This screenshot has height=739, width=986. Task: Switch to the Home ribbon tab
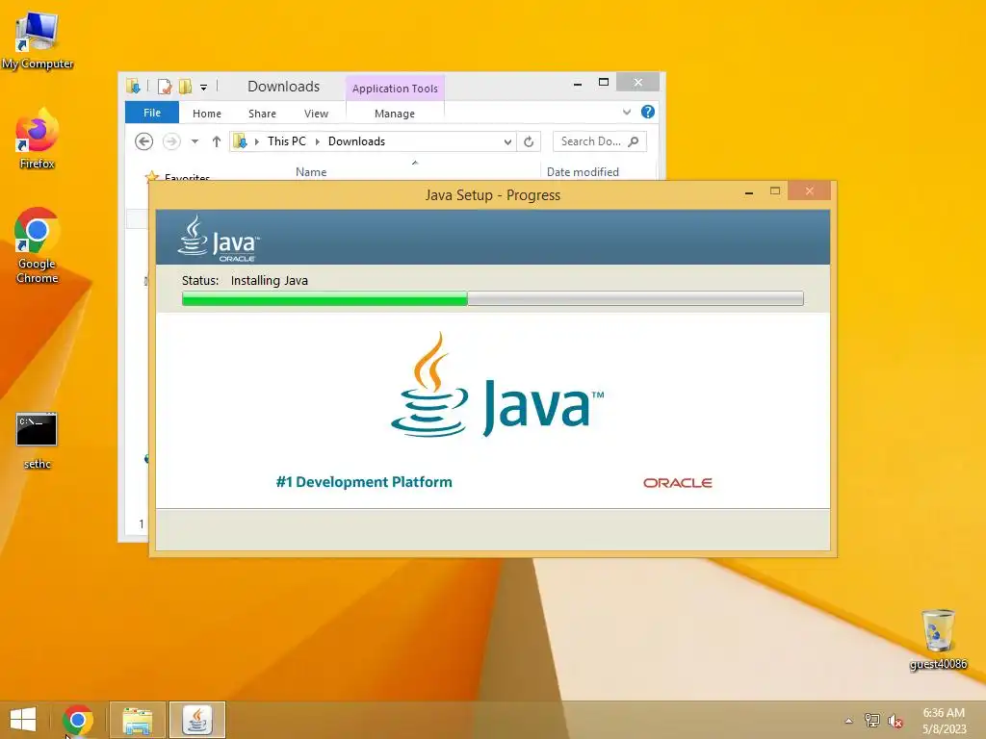(207, 114)
